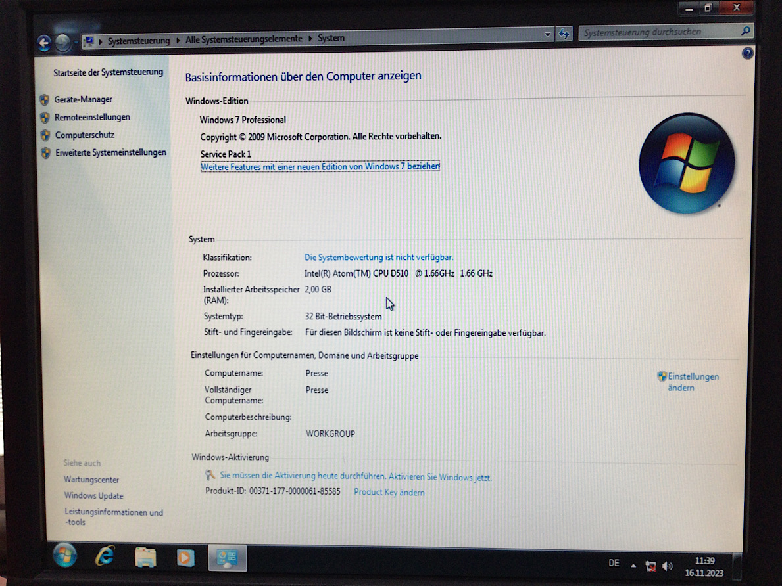Click the blue help question mark icon
This screenshot has height=586, width=782.
(x=747, y=54)
